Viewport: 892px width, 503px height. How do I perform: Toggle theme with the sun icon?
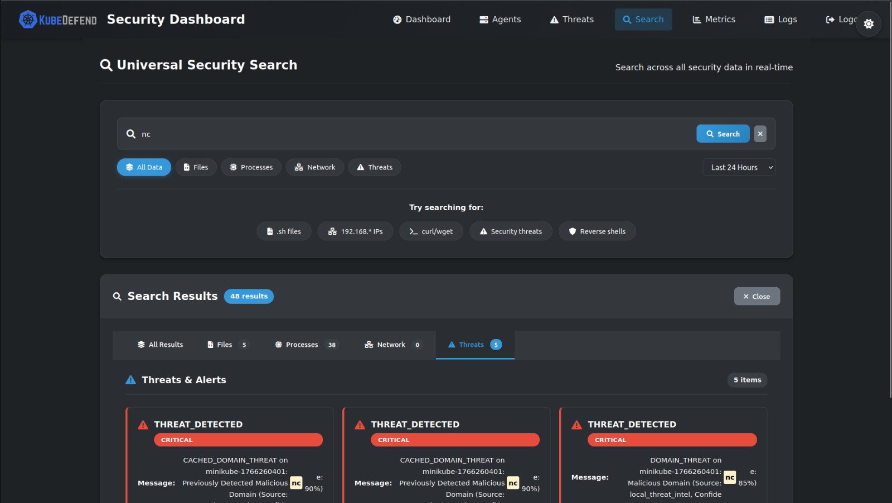tap(868, 24)
